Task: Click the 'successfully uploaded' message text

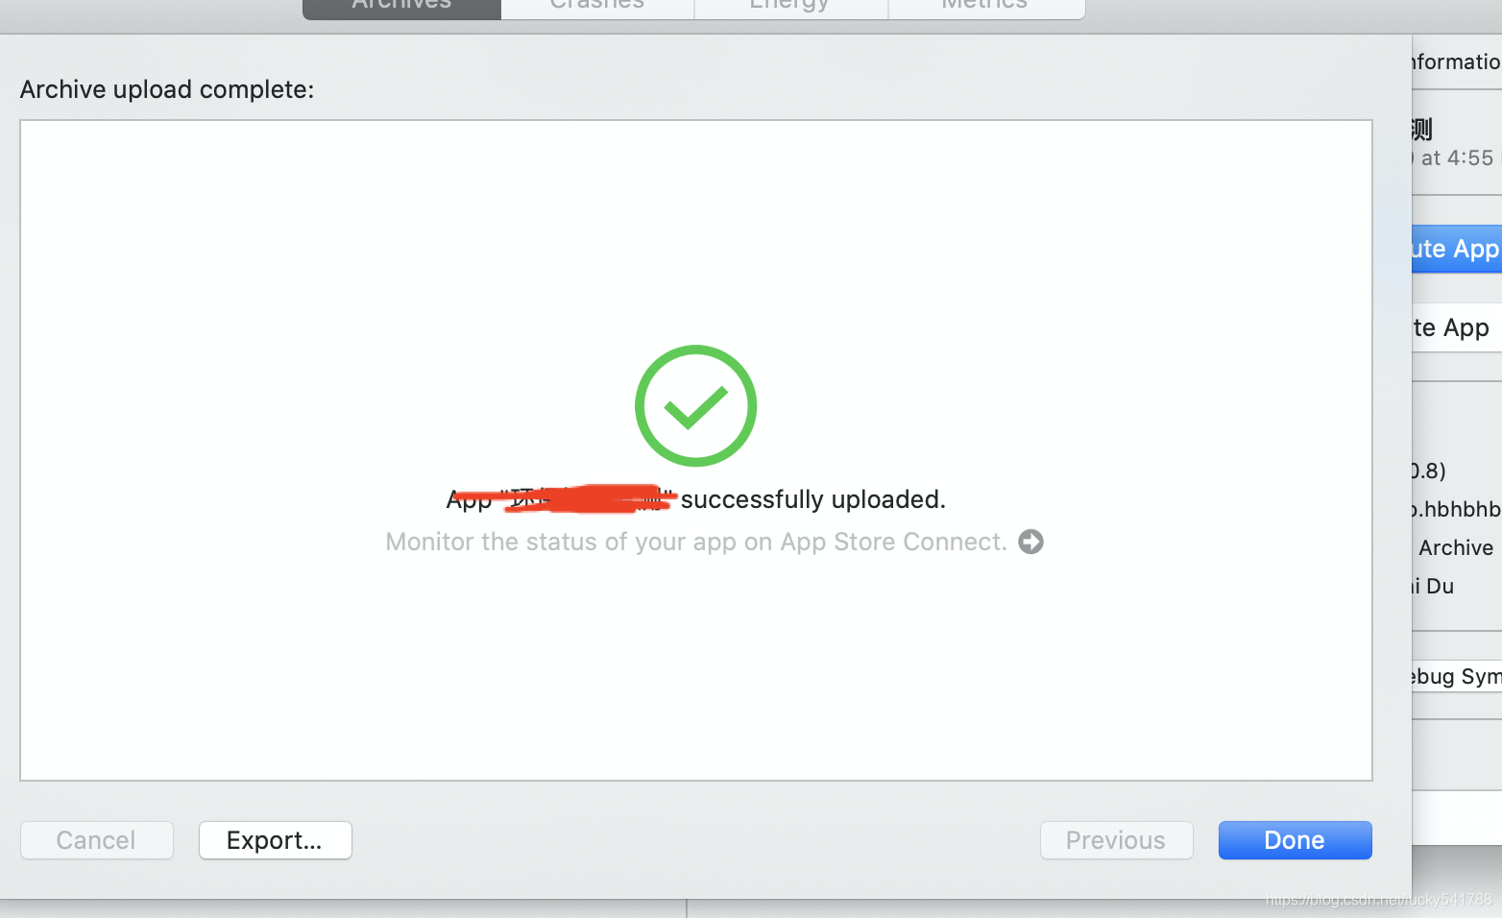Action: pos(812,499)
